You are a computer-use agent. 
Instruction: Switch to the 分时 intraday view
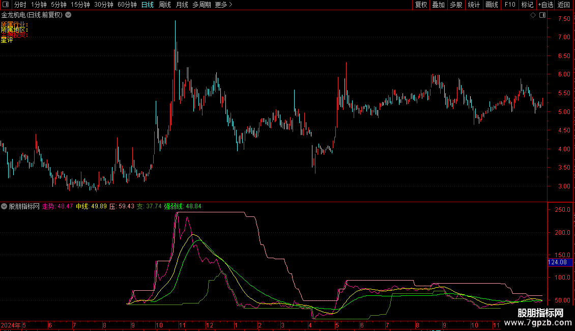(20, 5)
